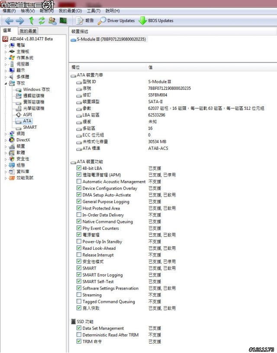Viewport: 277px width, 353px height.
Task: Click the Forward arrow toolbar icon
Action: coord(20,21)
